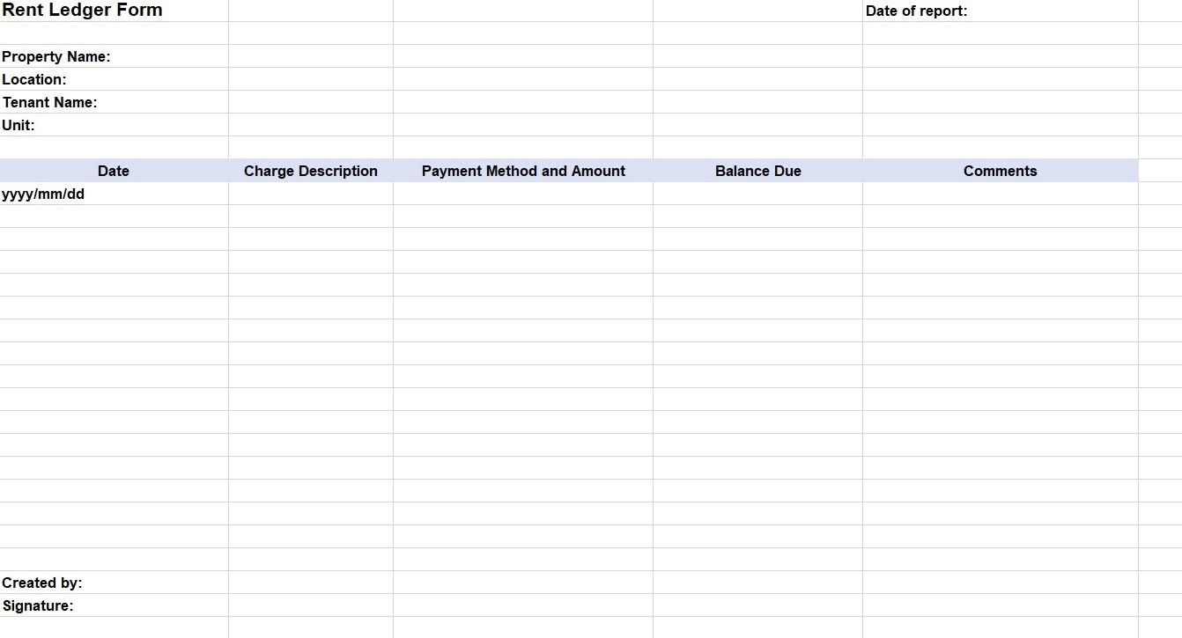Click the cell beside "Created by:"

pyautogui.click(x=310, y=583)
